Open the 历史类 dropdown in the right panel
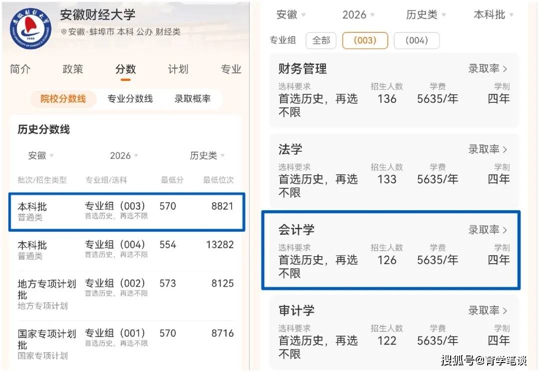Screen dimensions: 539x372 (x=426, y=15)
